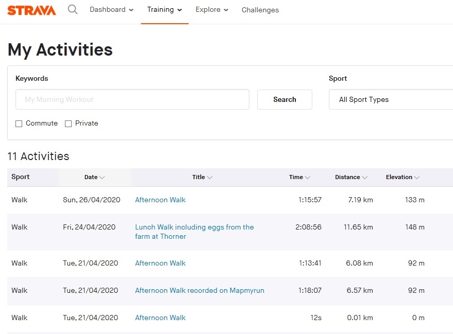Click the Strava logo
The width and height of the screenshot is (453, 334).
31,10
